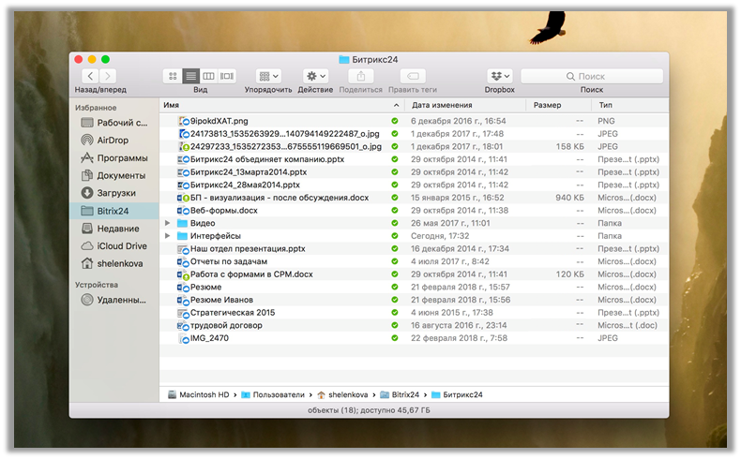Image resolution: width=741 pixels, height=459 pixels.
Task: Click the Избранное sidebar section header
Action: click(x=96, y=108)
